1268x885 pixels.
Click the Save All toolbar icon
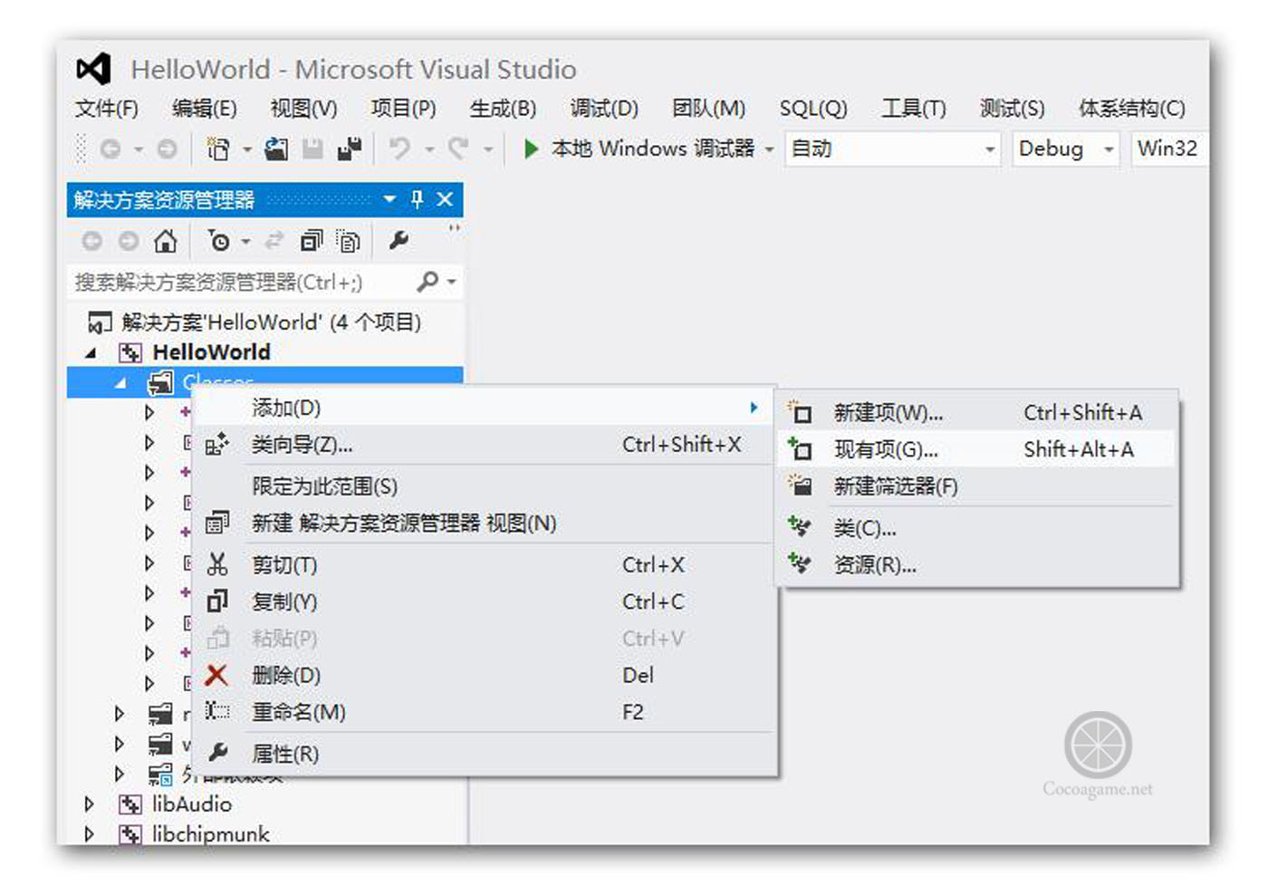click(x=350, y=149)
